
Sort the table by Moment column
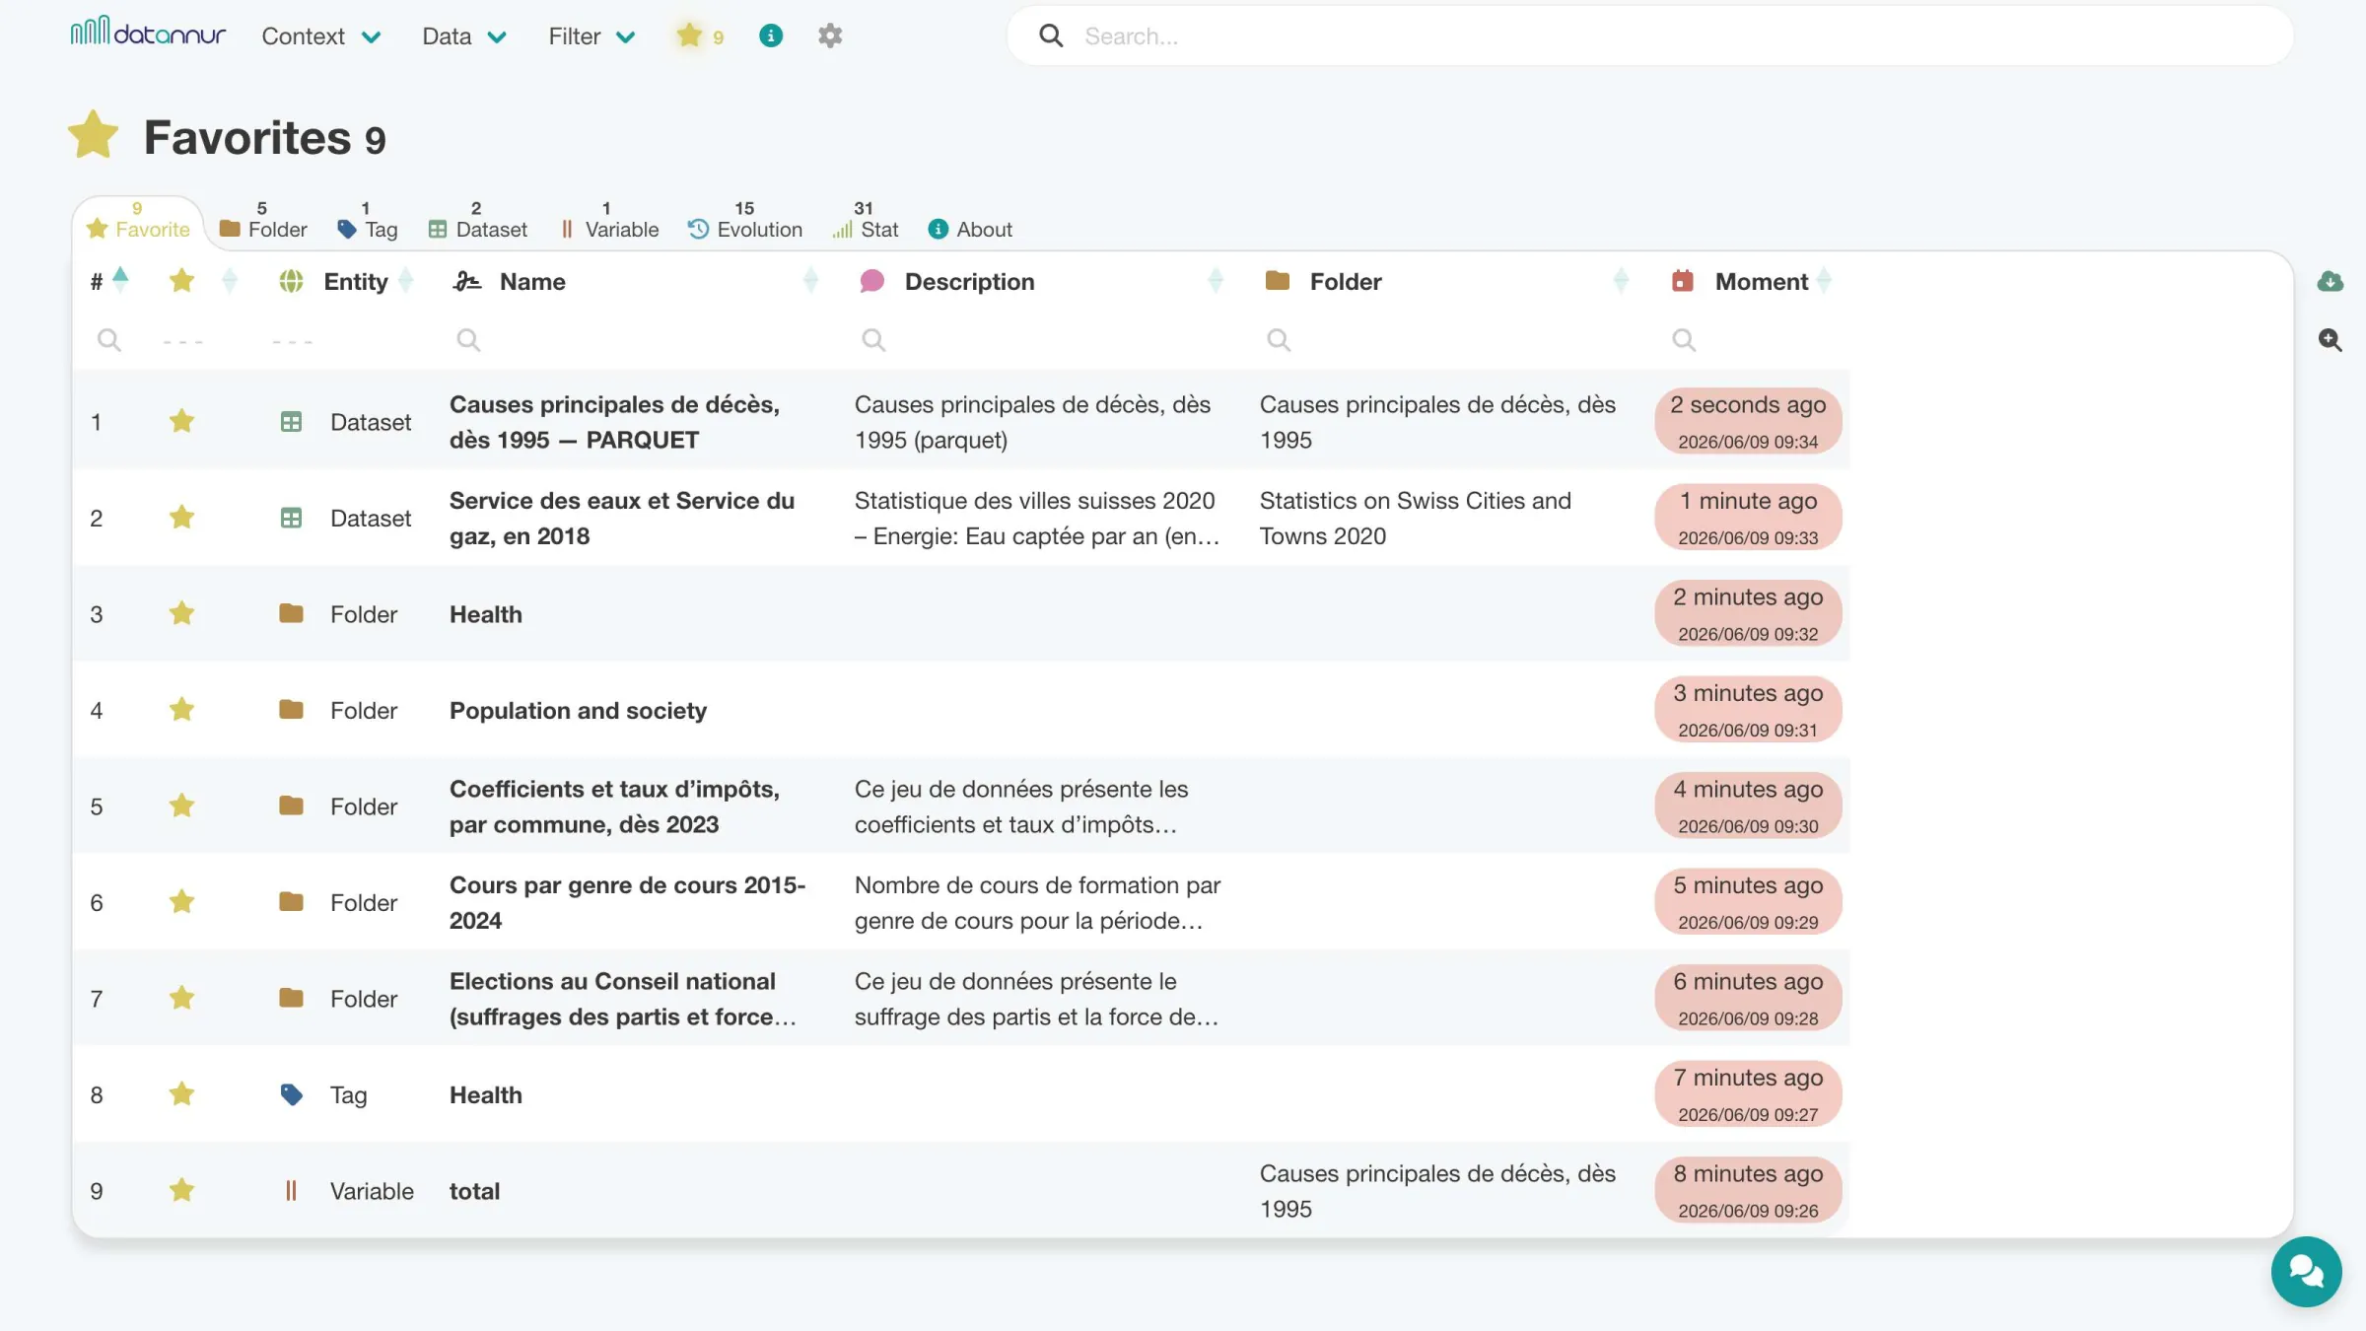pyautogui.click(x=1762, y=282)
